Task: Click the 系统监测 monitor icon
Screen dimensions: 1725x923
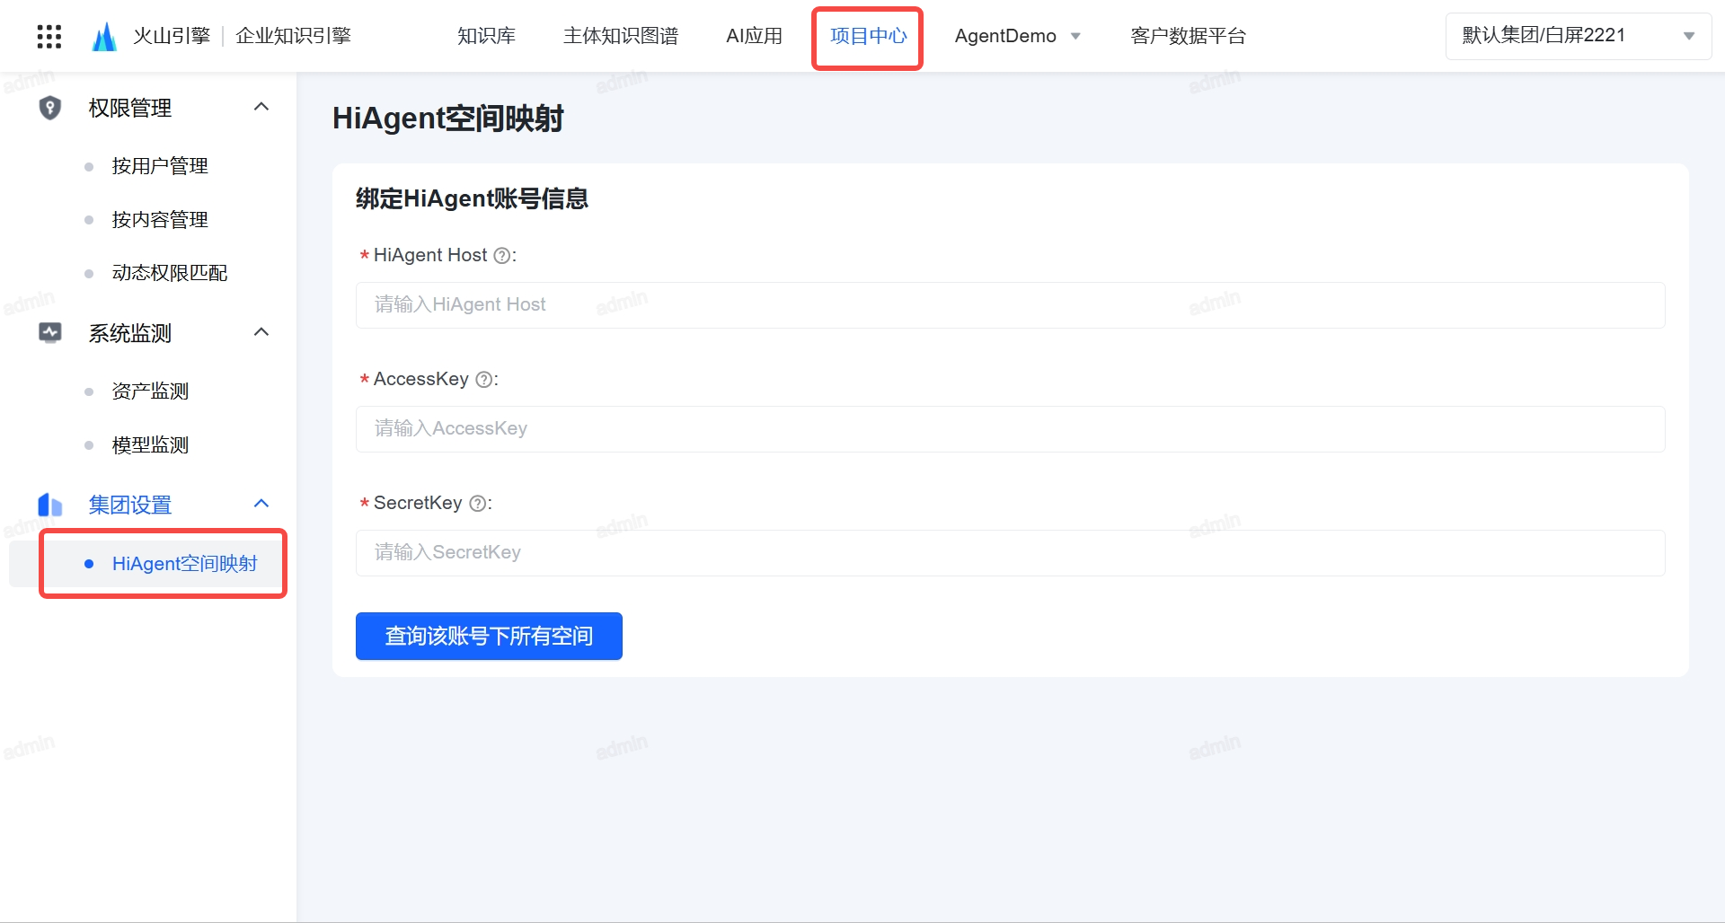Action: point(50,333)
